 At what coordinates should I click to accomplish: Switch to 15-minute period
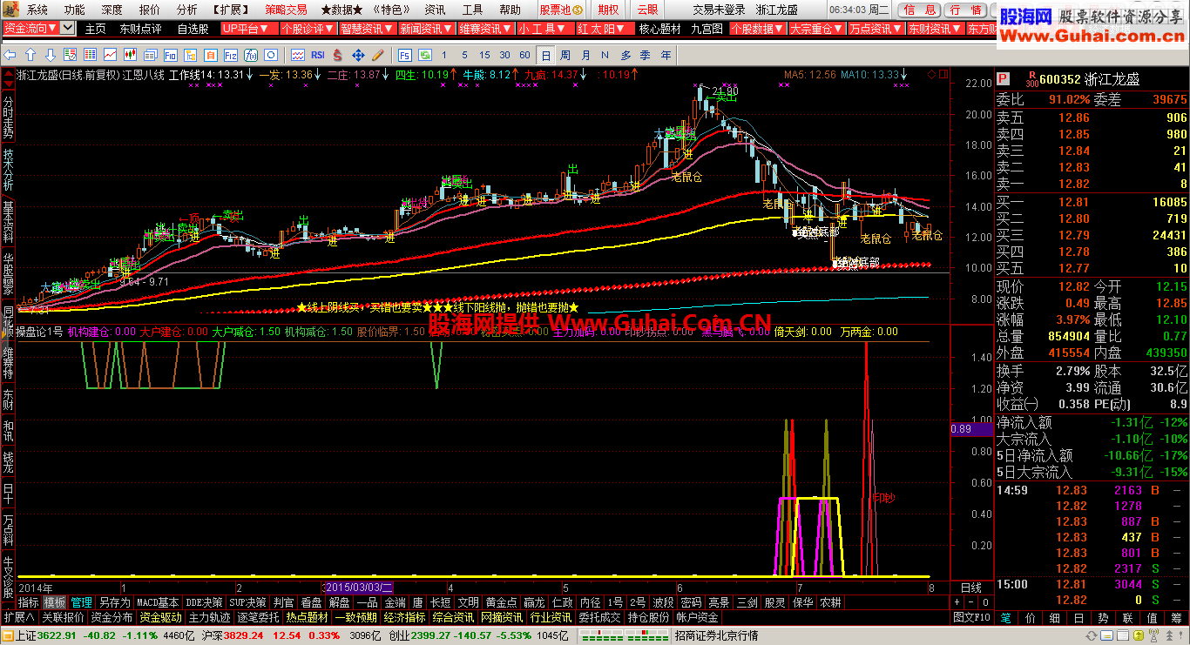(484, 55)
